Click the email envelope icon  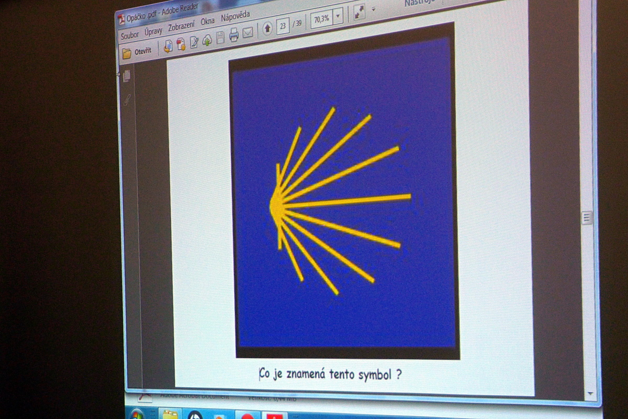pos(248,32)
